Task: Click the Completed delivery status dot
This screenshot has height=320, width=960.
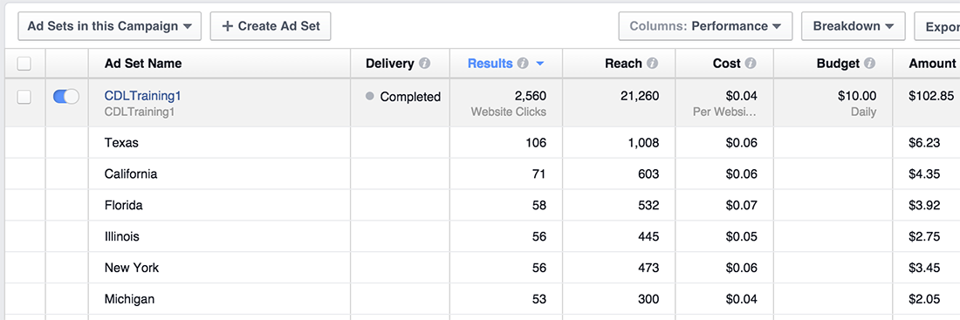Action: 369,96
